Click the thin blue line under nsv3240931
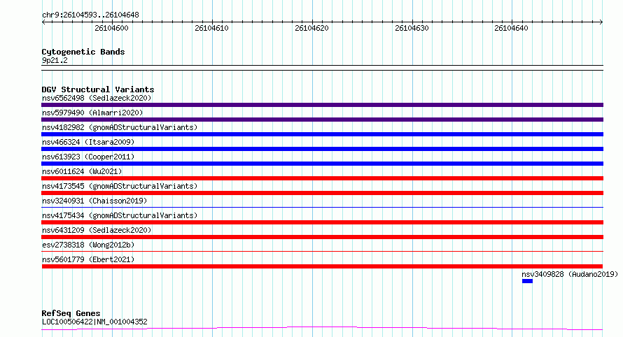This screenshot has width=623, height=337. click(322, 207)
